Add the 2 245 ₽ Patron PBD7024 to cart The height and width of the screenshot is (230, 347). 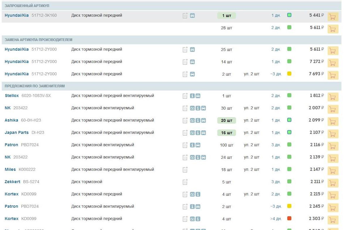(333, 208)
